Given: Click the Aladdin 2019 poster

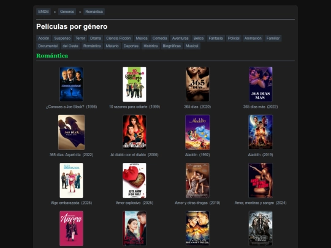Looking at the screenshot, I should tap(261, 132).
